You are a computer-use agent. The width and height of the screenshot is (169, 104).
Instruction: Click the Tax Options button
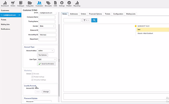pyautogui.click(x=43, y=55)
